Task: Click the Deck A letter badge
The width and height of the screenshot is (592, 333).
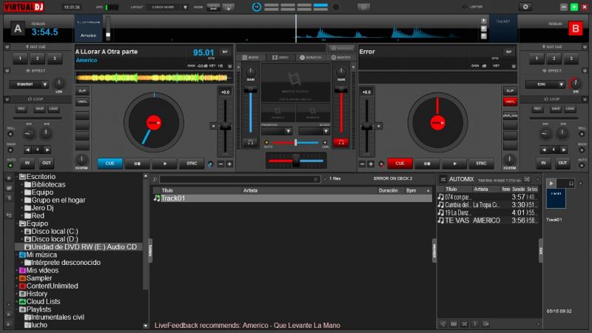Action: [17, 29]
